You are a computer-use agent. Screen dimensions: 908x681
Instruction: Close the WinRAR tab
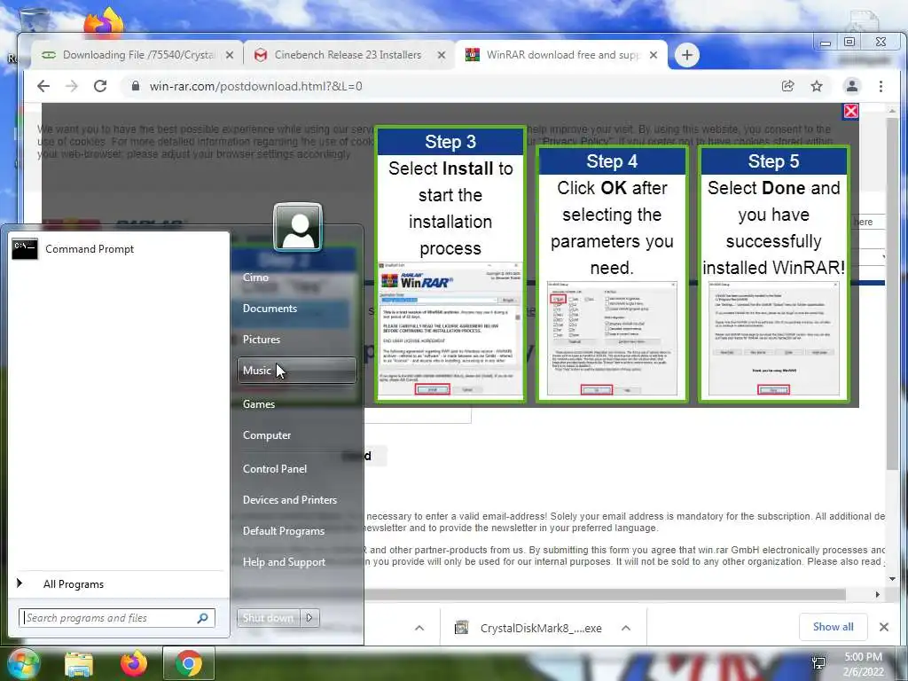tap(654, 55)
